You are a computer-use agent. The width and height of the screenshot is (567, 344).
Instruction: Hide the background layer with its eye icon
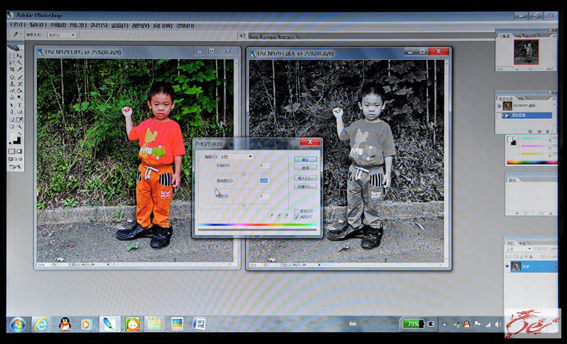(507, 266)
